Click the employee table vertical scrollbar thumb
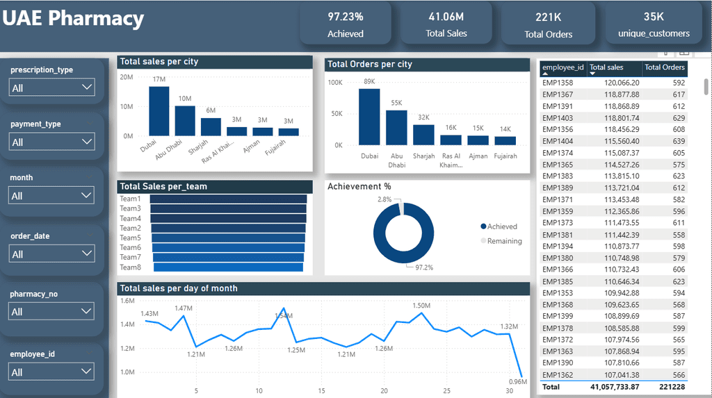The width and height of the screenshot is (712, 398). tap(706, 86)
